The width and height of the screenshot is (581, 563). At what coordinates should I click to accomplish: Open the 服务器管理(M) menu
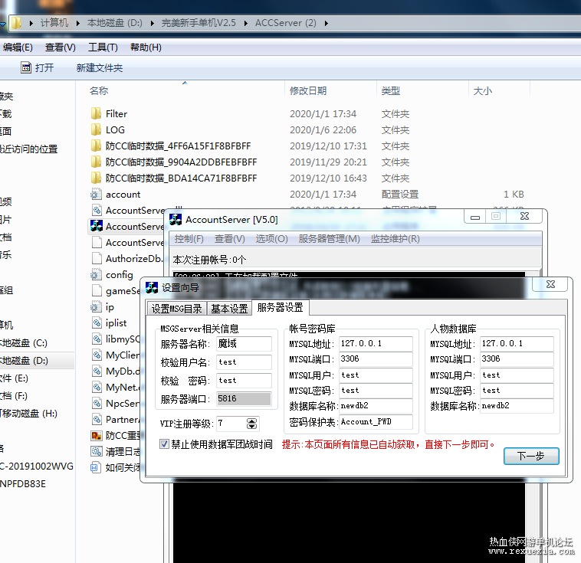pyautogui.click(x=329, y=239)
